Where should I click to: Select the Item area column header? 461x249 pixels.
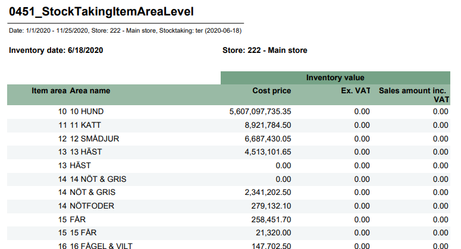(x=49, y=91)
